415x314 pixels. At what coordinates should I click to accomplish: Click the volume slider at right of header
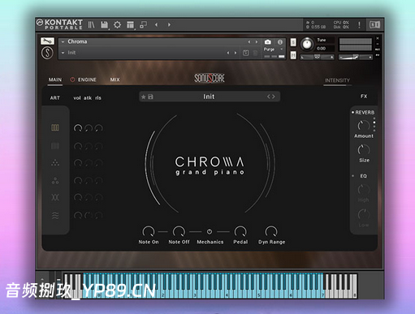[356, 57]
